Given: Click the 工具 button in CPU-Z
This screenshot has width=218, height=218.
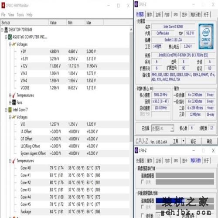Looking at the screenshot, I should point(176,141).
